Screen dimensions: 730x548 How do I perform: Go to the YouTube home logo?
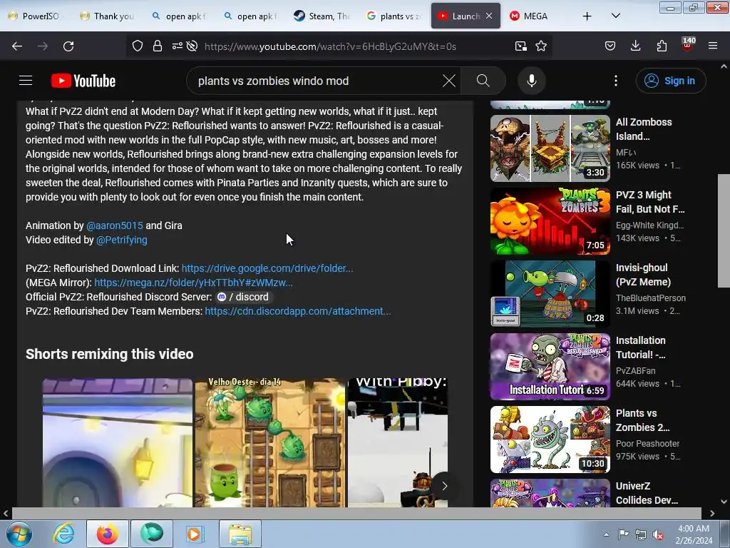pos(83,81)
